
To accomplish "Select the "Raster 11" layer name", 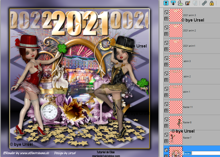I will (188, 107).
